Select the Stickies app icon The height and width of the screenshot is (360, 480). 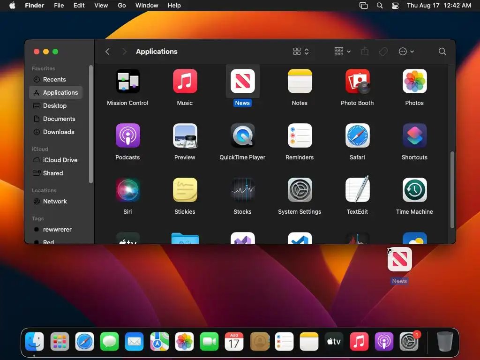coord(185,190)
